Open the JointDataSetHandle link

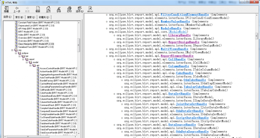tap(191, 104)
